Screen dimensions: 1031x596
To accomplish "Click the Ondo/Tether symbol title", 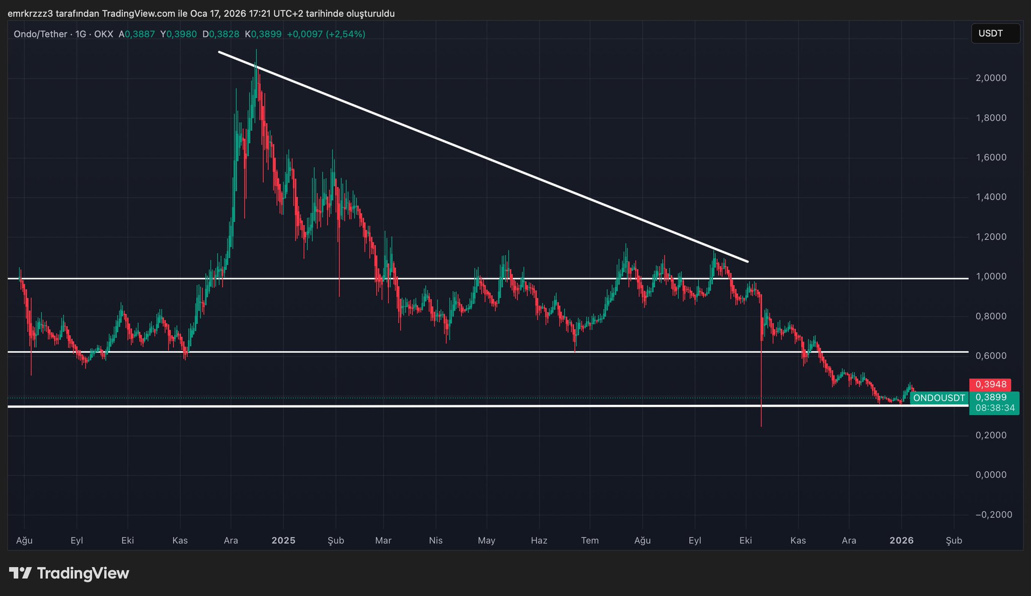I will pyautogui.click(x=40, y=34).
